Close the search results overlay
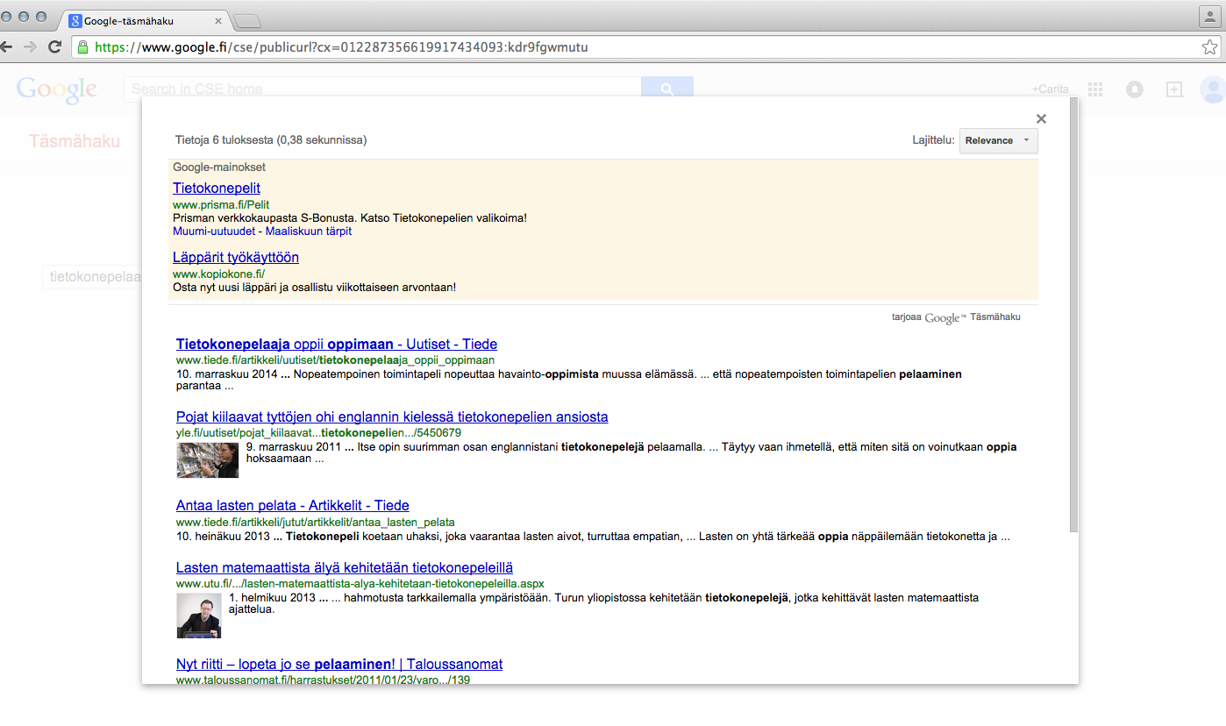 coord(1041,118)
